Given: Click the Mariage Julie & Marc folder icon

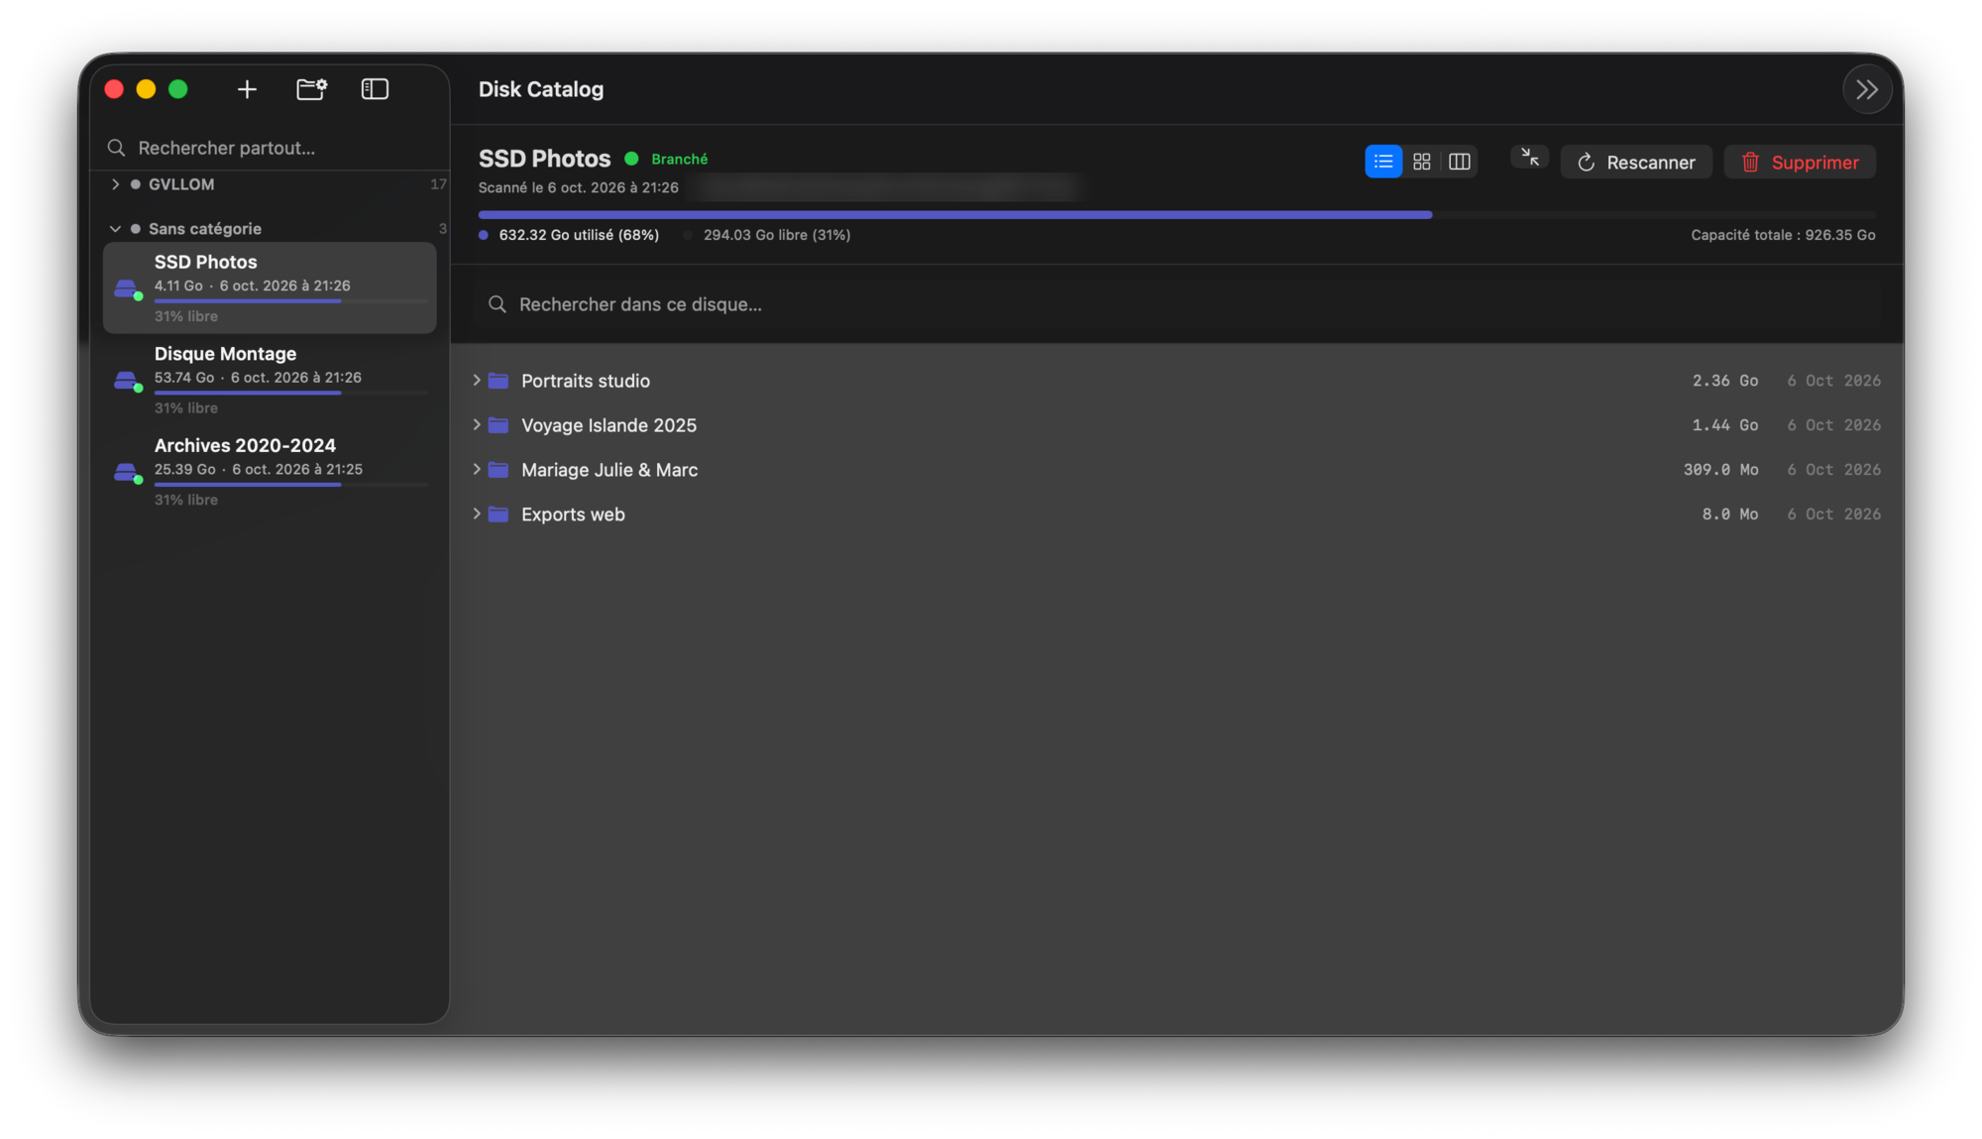Looking at the screenshot, I should [498, 470].
